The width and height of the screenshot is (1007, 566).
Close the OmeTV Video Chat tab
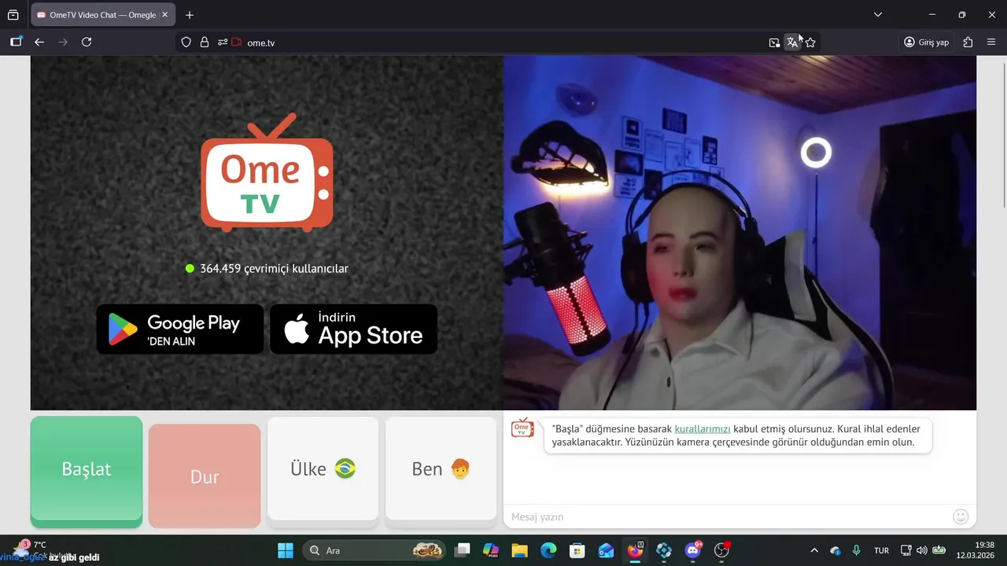[x=164, y=15]
